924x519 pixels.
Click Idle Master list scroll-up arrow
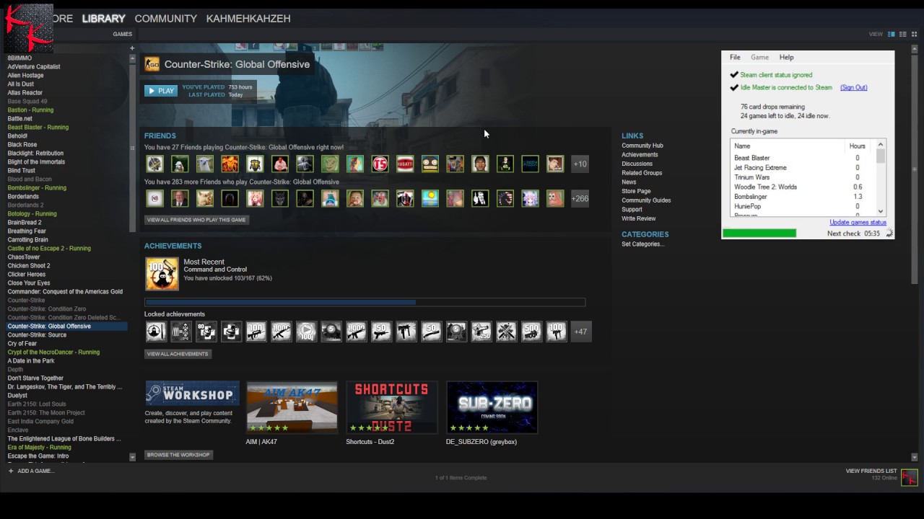pos(880,146)
